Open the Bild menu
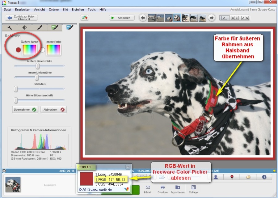 [65, 10]
